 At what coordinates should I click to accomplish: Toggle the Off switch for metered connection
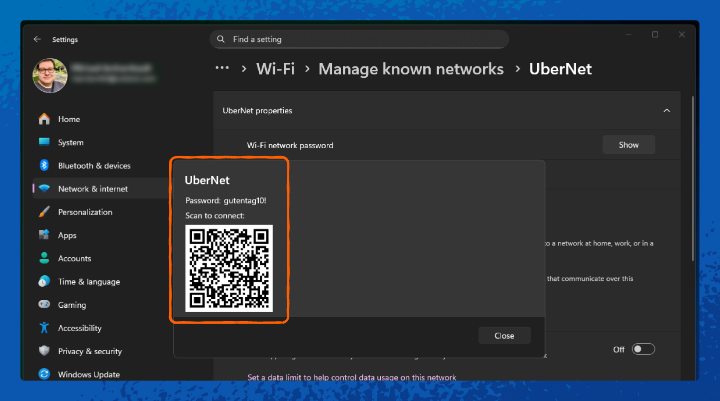coord(643,349)
